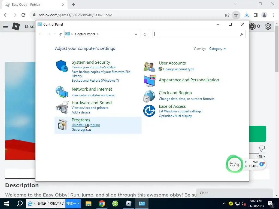Open Robux balance icon
This screenshot has width=279, height=209.
tap(253, 26)
